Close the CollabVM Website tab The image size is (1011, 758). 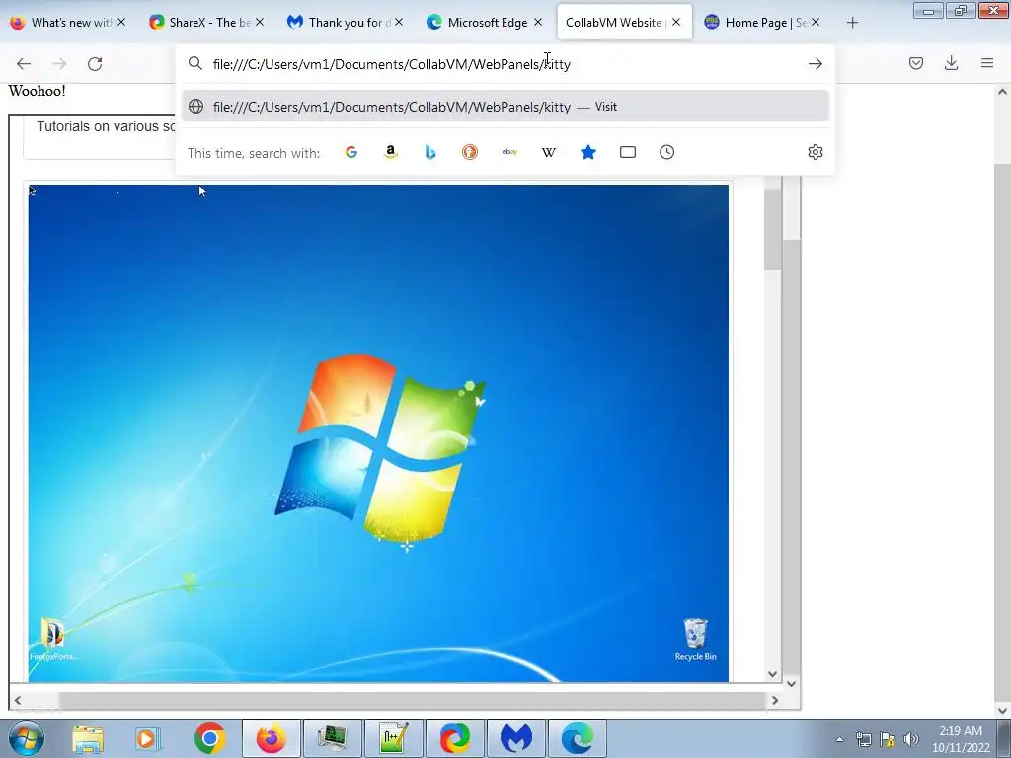tap(676, 22)
